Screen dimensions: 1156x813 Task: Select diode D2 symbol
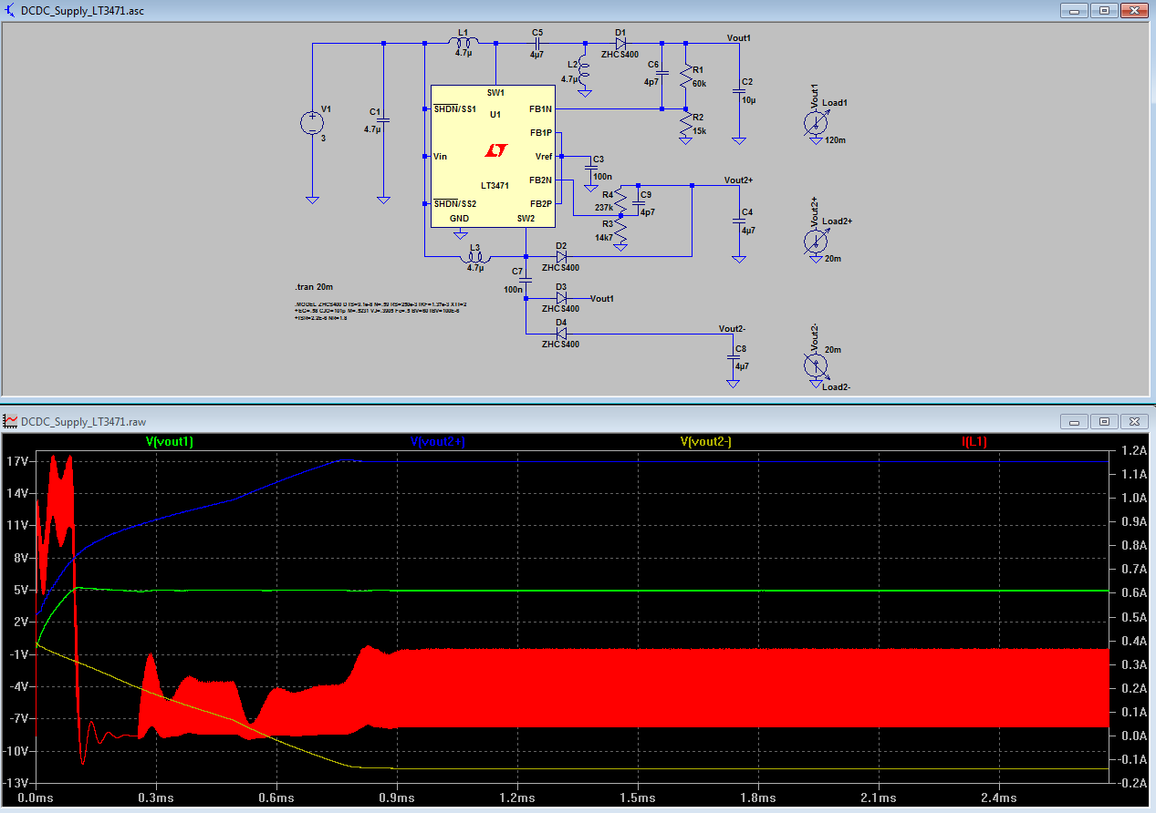click(x=561, y=257)
